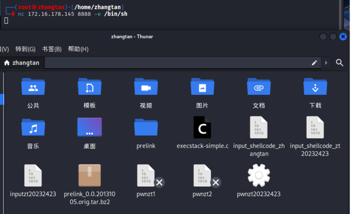Select the input_shellcode_zt20232423 binary file
The image size is (351, 214).
coord(315,127)
